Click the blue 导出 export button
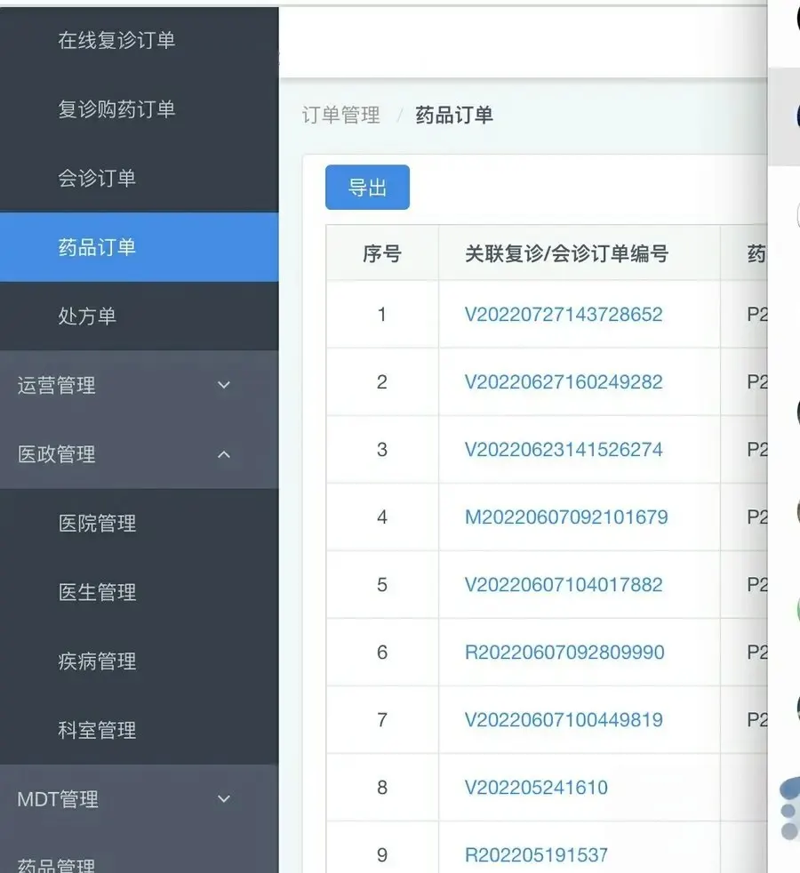 (x=367, y=188)
